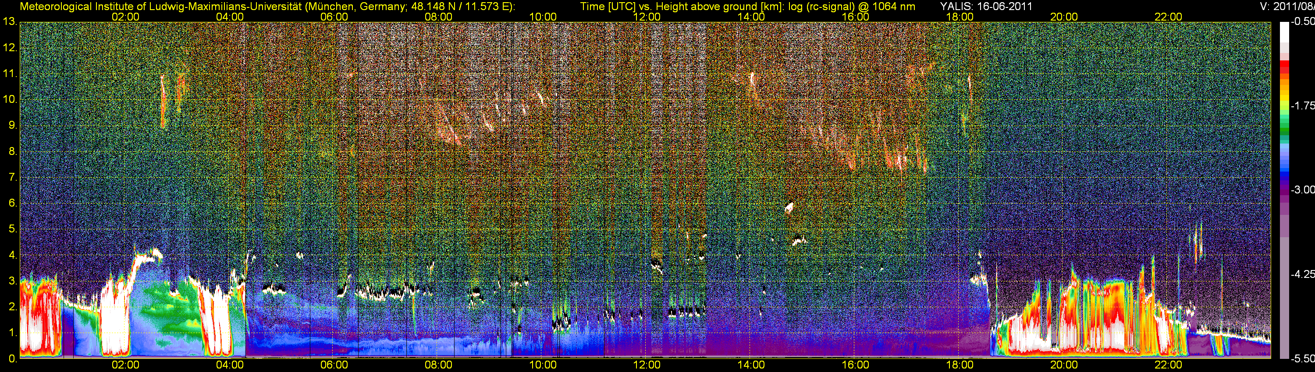
Task: Select the green band of the color scale
Action: pos(1284,127)
